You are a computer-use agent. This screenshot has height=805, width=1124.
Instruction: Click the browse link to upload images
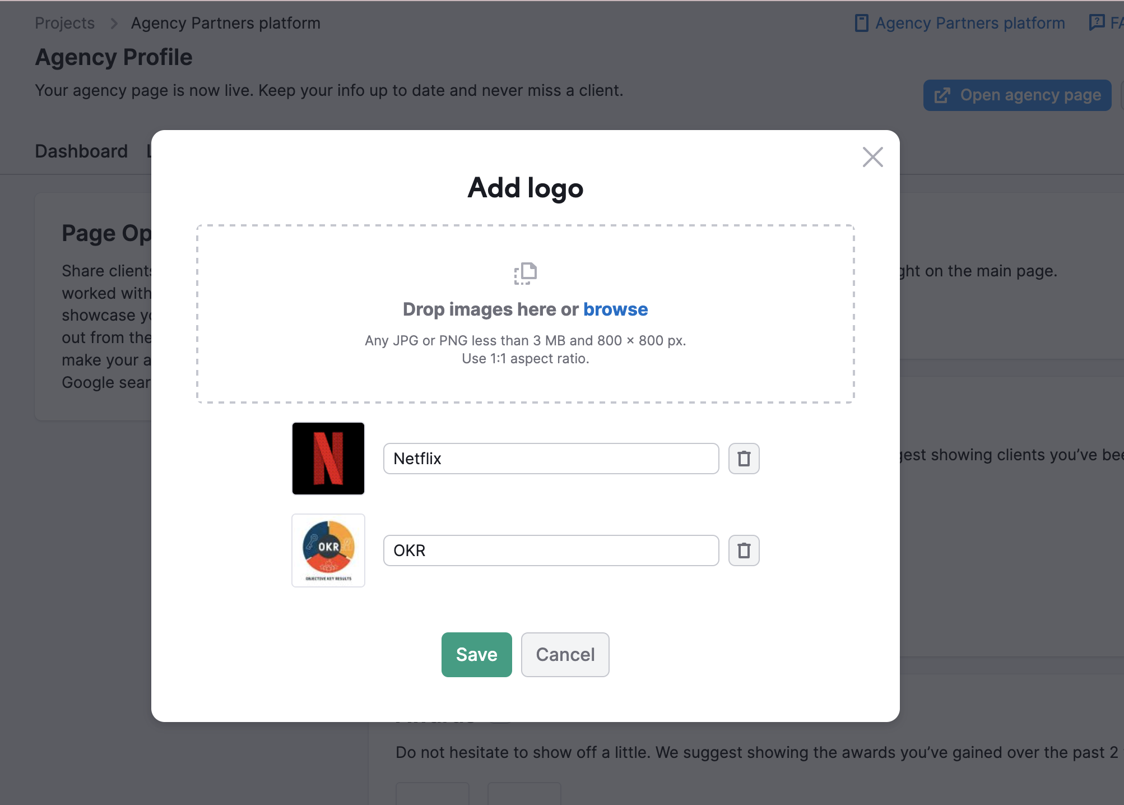615,309
